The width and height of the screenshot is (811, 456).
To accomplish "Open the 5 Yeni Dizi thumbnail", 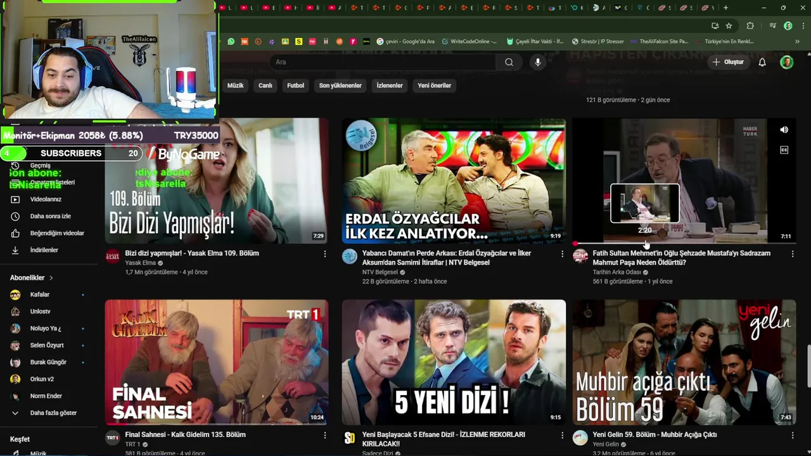I will tap(454, 362).
